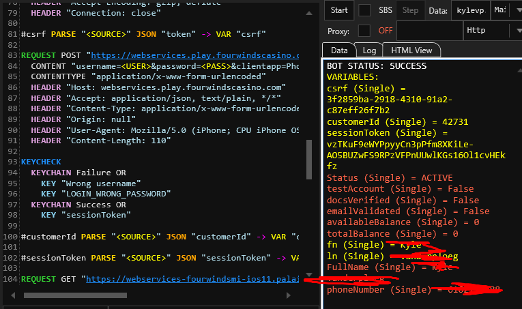The width and height of the screenshot is (522, 309).
Task: Click the KEYCHAIN Success OR line
Action: coord(78,205)
